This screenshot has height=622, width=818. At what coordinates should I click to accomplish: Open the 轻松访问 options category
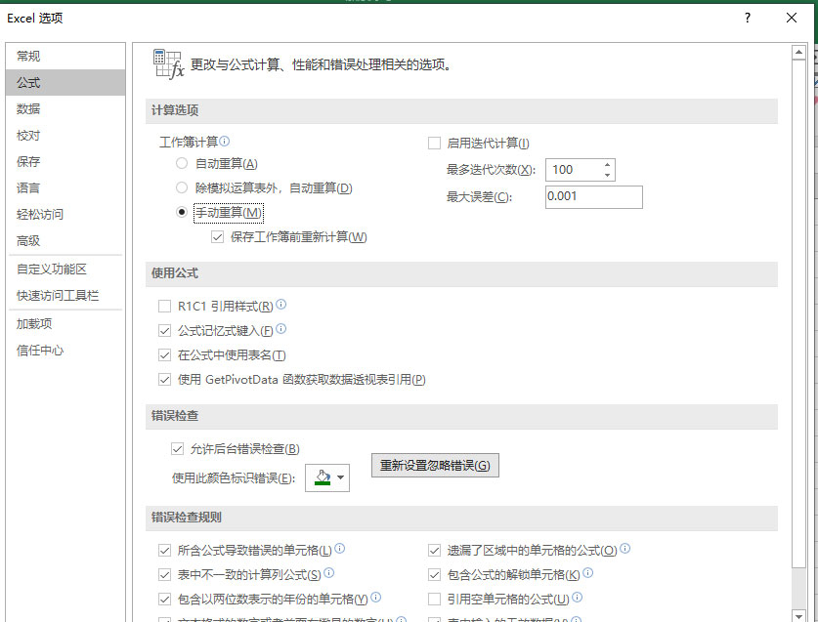(65, 214)
